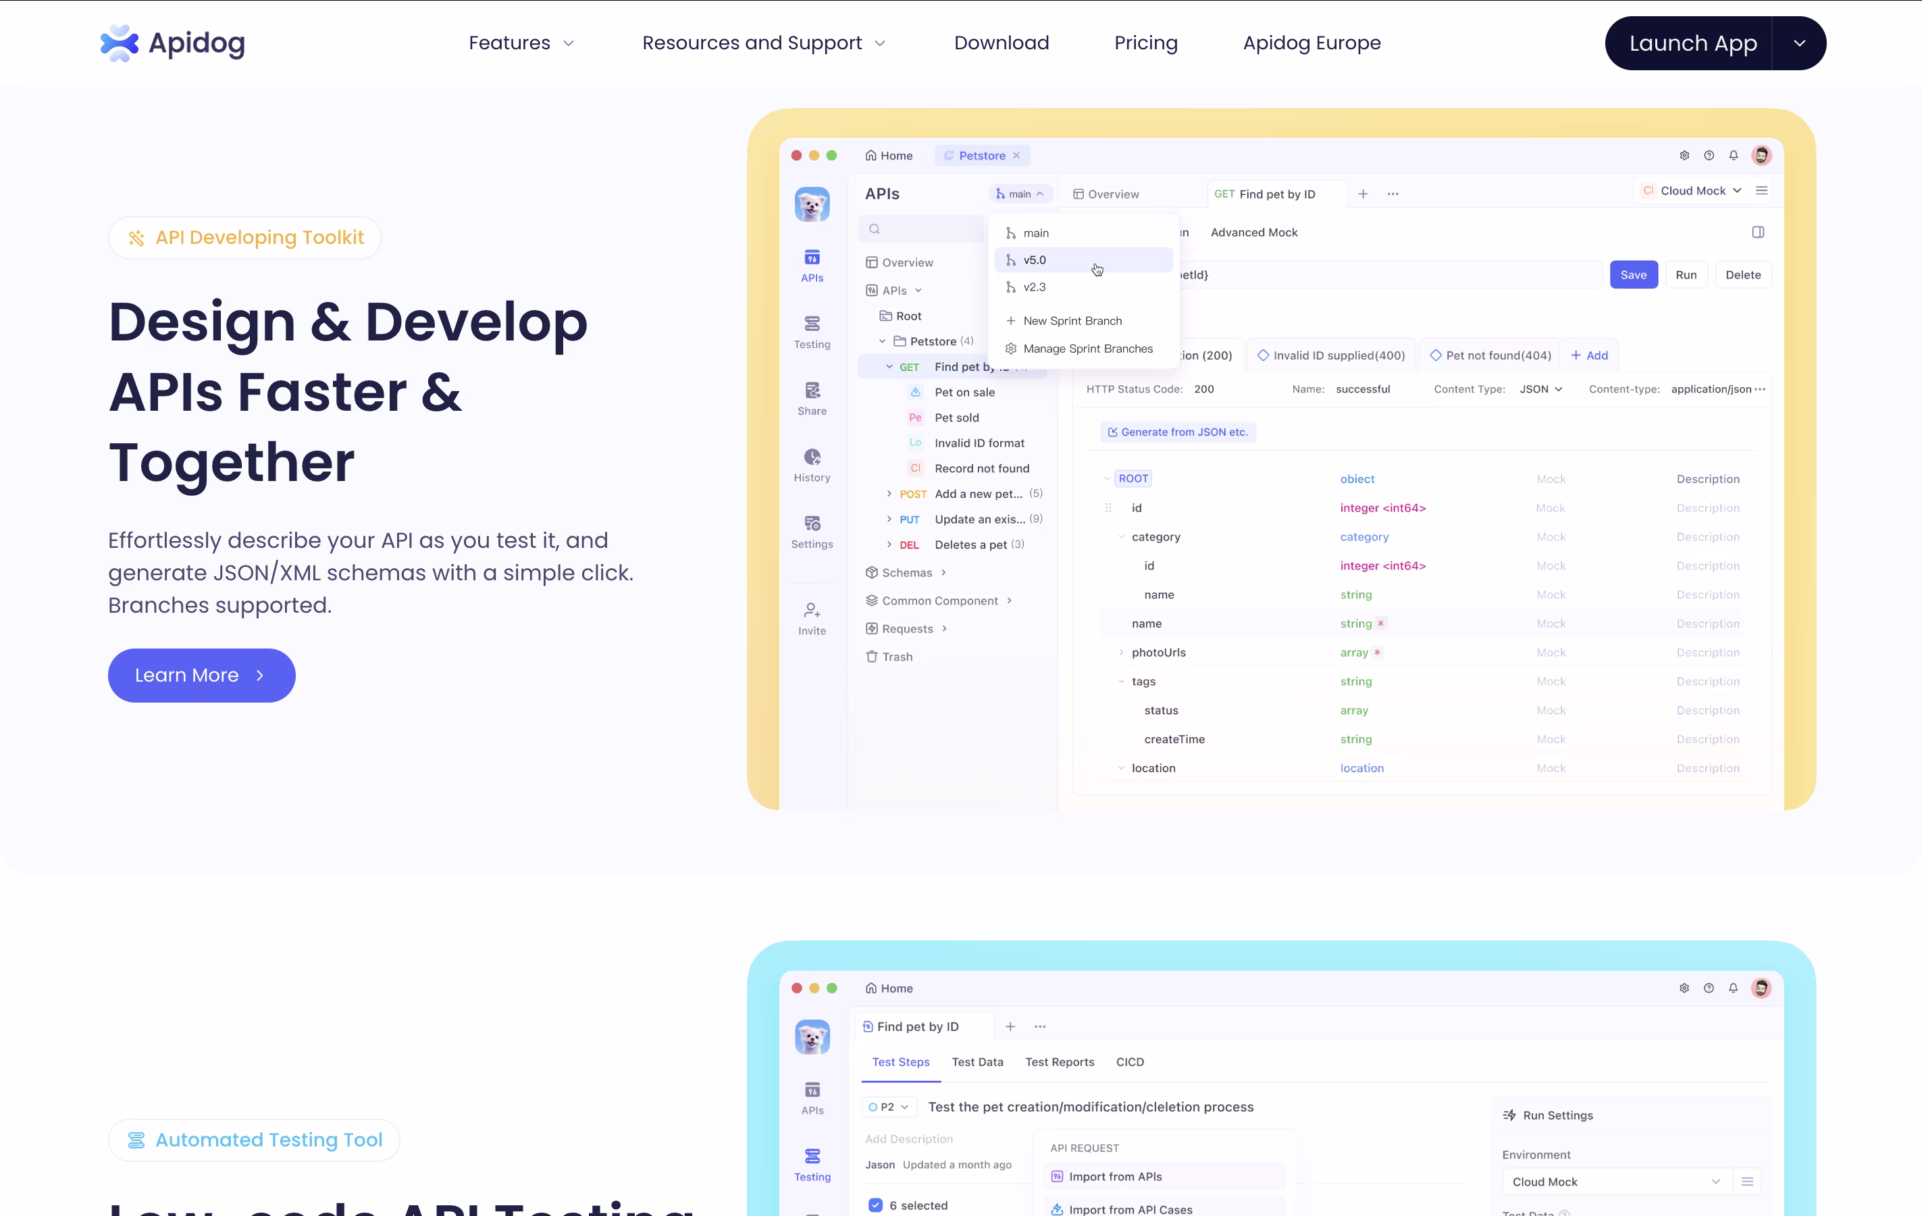
Task: Click the Trash item in the APIs tree
Action: 896,657
